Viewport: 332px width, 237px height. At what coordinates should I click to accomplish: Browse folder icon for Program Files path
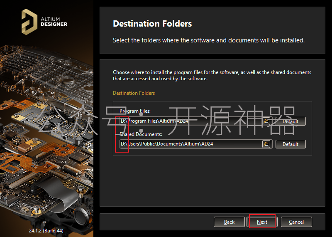(x=266, y=121)
